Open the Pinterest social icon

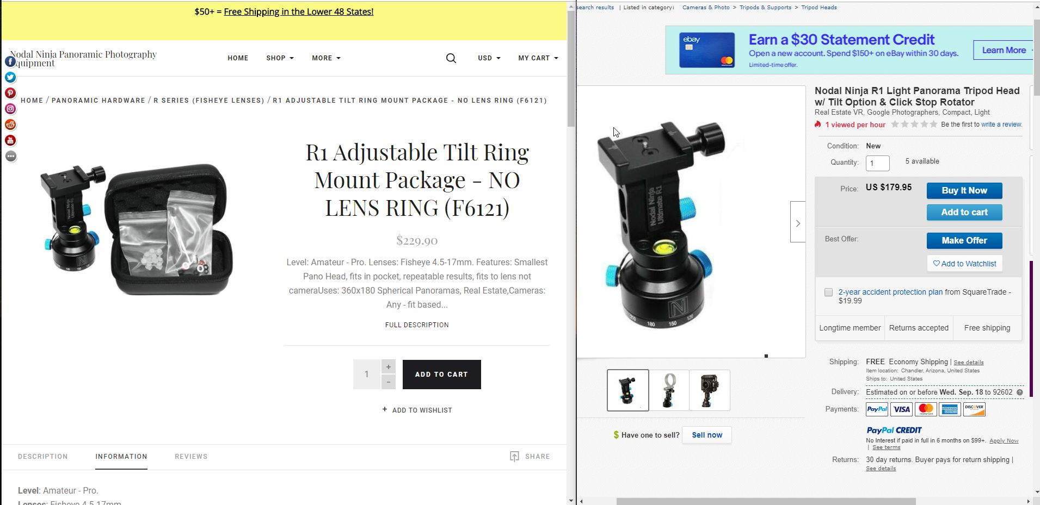pyautogui.click(x=10, y=93)
